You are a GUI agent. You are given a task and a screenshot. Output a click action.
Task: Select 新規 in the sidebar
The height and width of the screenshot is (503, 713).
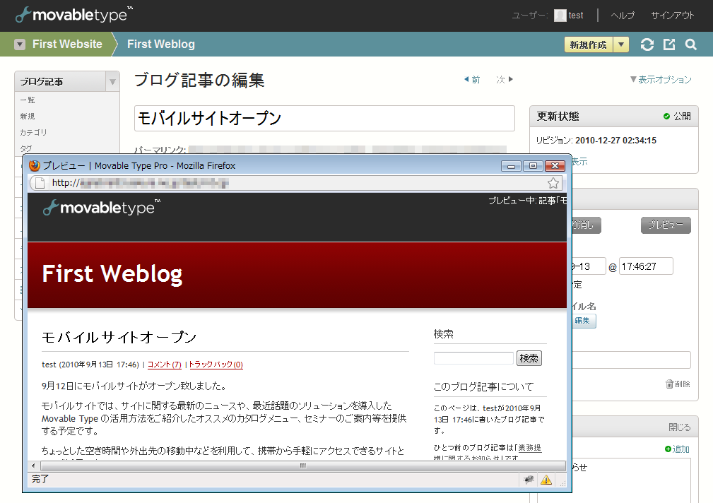(x=28, y=117)
